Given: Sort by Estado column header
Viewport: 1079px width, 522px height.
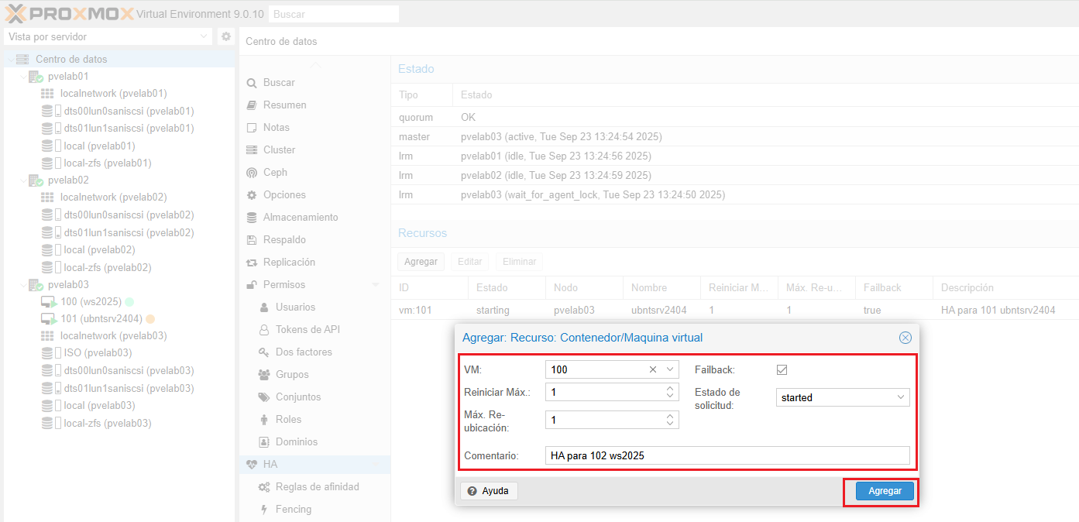Looking at the screenshot, I should [x=507, y=287].
